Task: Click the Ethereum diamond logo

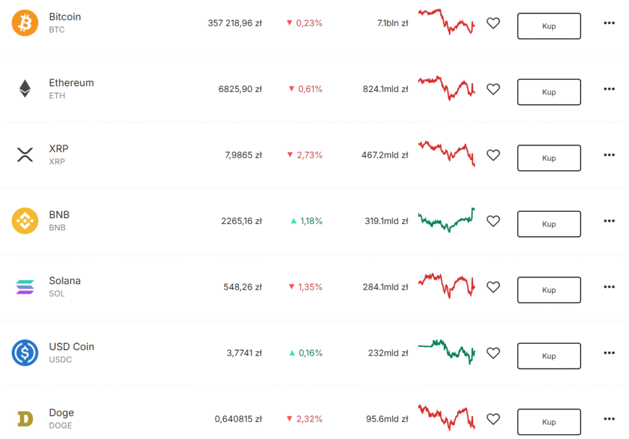Action: (x=25, y=88)
